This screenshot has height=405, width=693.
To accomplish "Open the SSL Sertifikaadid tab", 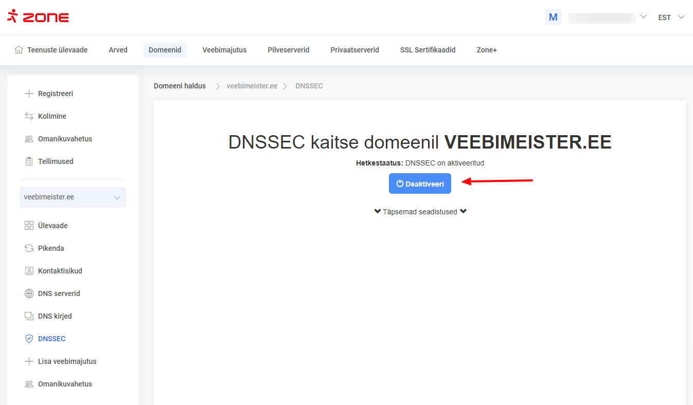I will click(428, 50).
